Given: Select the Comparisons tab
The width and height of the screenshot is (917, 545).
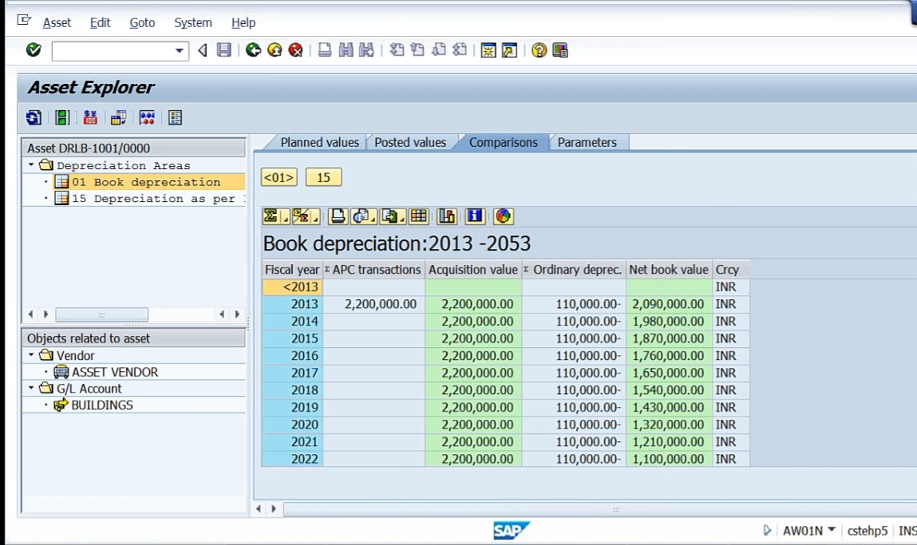Looking at the screenshot, I should click(x=503, y=143).
